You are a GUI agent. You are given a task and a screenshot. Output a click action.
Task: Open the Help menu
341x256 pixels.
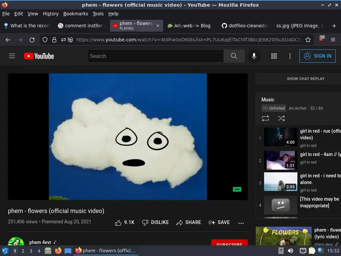tap(113, 14)
